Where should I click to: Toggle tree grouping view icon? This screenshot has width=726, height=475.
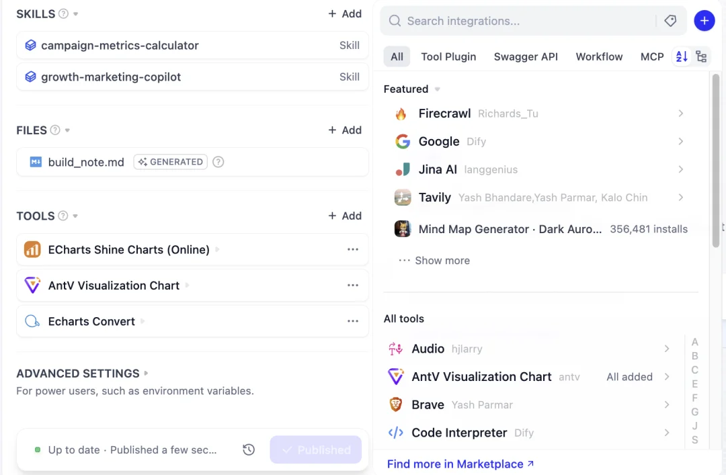(x=701, y=56)
